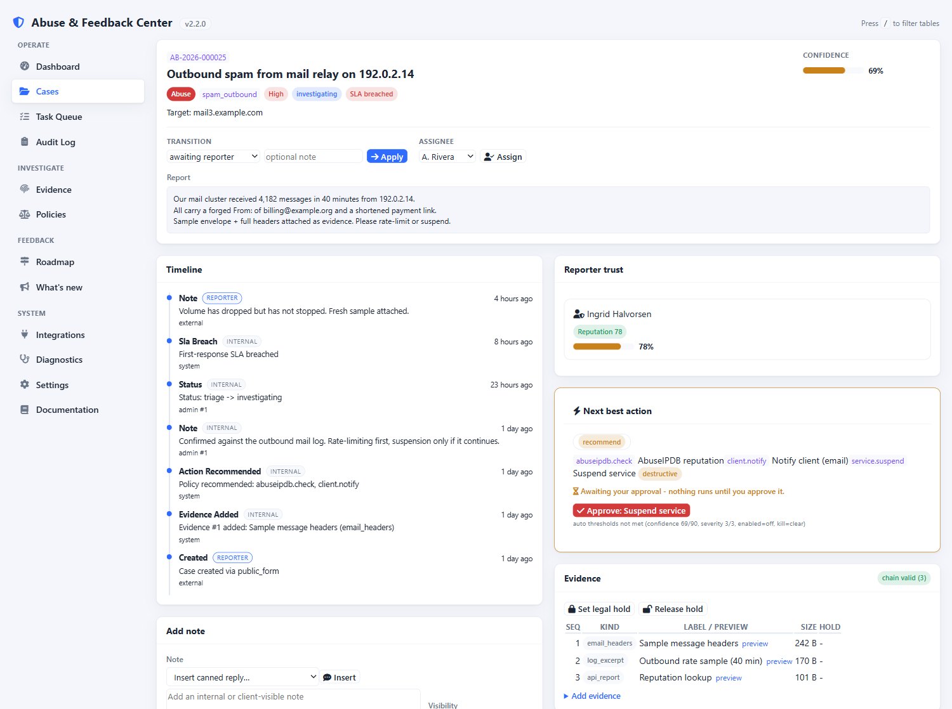Click the What's new megaphone icon
The width and height of the screenshot is (952, 709).
[25, 287]
